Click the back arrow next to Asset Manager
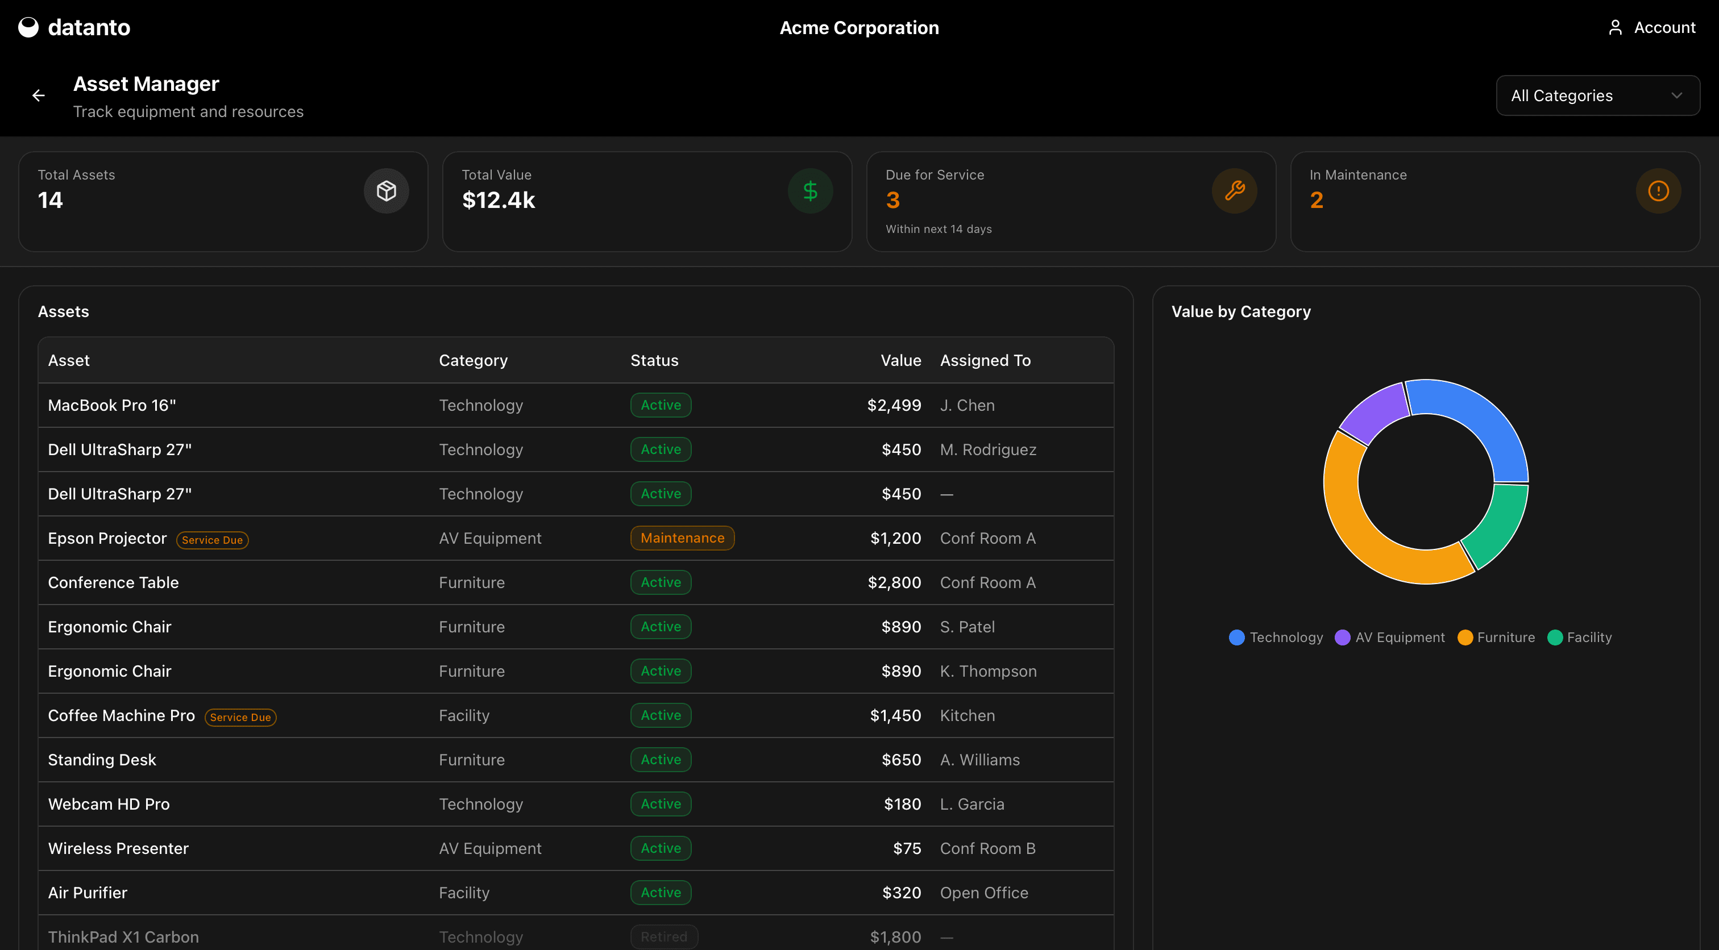Viewport: 1719px width, 950px height. tap(38, 95)
